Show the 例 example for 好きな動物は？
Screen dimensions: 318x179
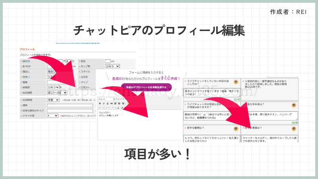[236, 128]
